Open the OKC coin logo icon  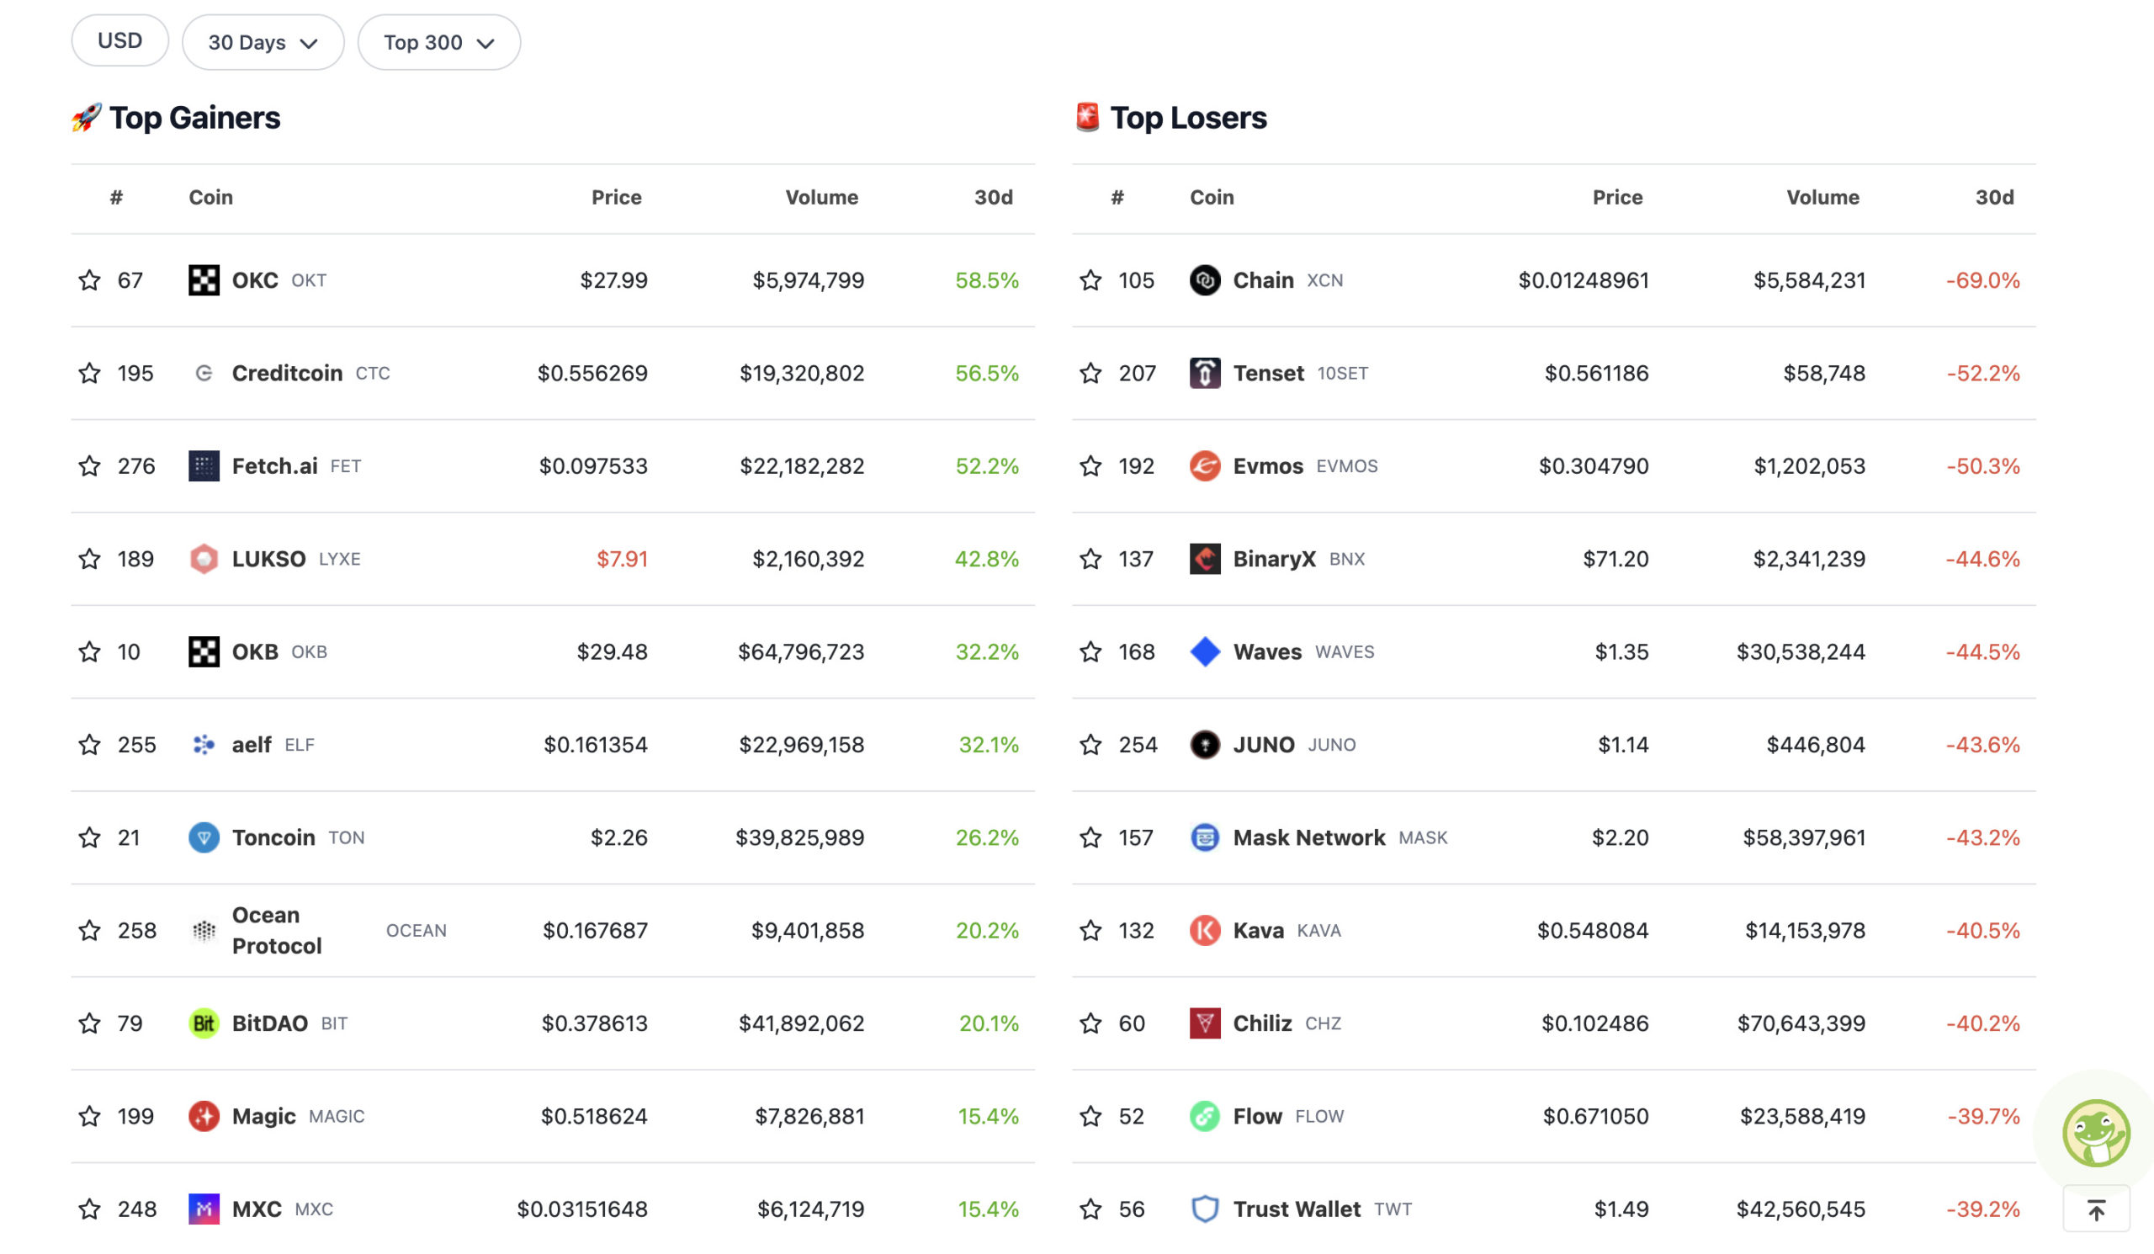204,280
